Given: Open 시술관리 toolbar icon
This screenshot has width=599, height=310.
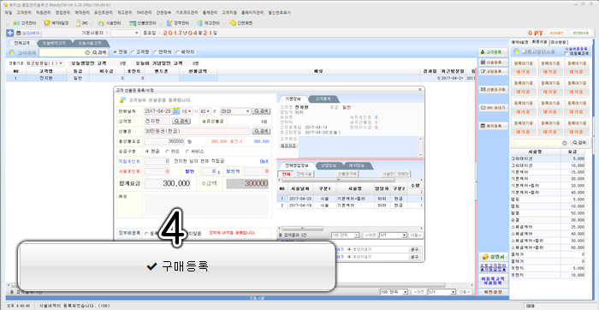Looking at the screenshot, I should coord(109,23).
